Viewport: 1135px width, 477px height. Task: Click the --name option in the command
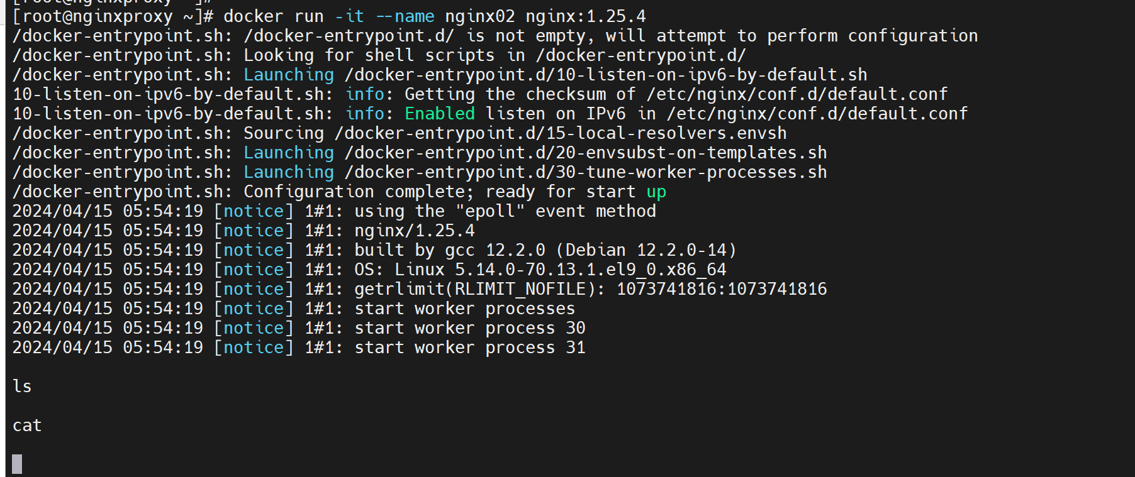(x=405, y=16)
